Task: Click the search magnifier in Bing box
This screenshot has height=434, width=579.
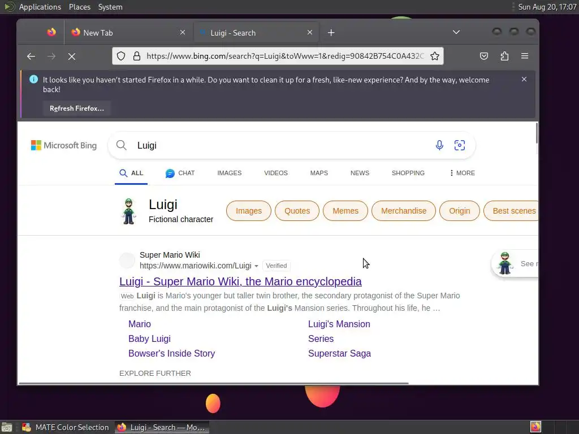Action: [x=121, y=145]
